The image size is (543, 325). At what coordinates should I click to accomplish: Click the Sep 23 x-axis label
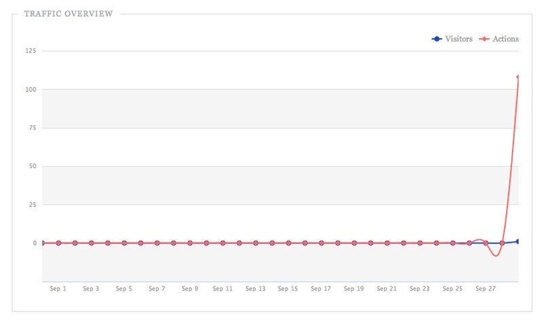pos(420,288)
